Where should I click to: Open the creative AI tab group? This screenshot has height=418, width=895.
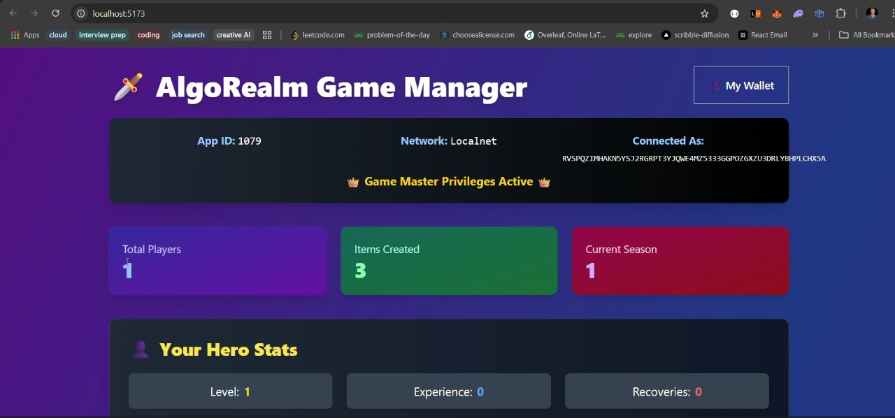click(x=233, y=35)
